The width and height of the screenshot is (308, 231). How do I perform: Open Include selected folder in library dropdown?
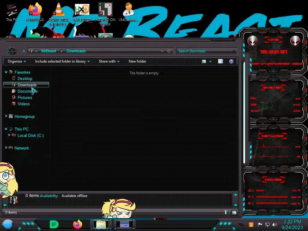62,61
